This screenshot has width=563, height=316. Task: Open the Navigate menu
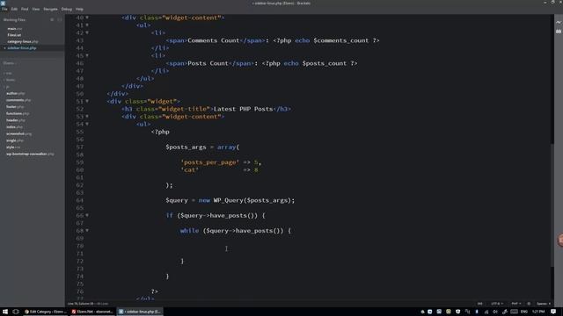click(x=50, y=9)
